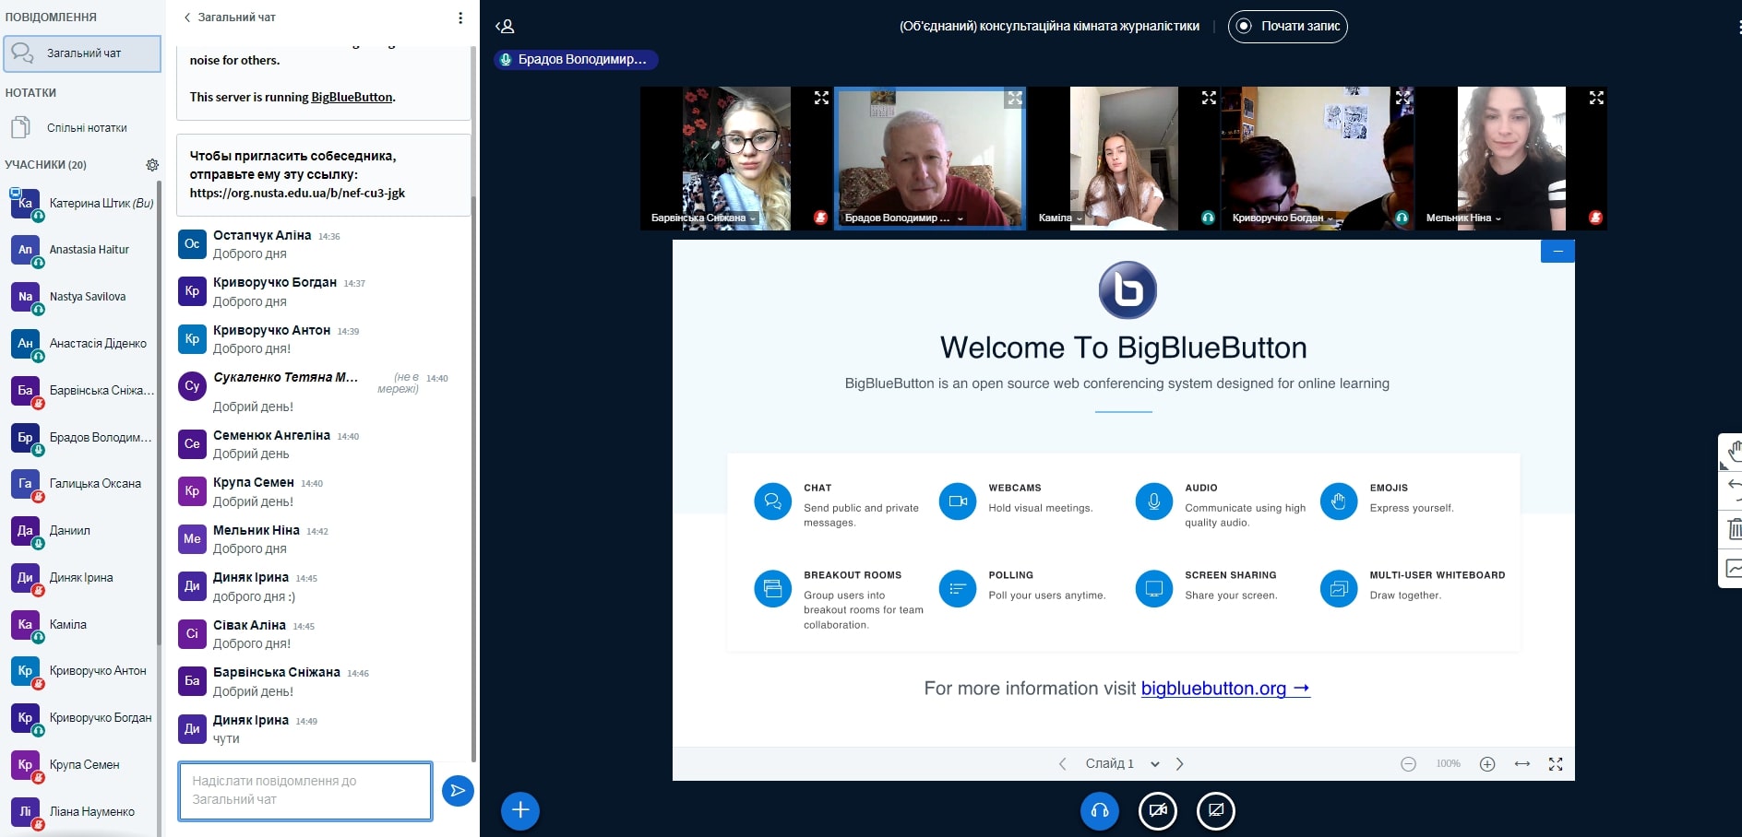Open bigbluebutton.org link on slide

coord(1225,689)
